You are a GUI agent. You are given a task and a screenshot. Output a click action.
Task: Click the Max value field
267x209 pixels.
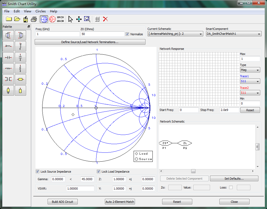point(250,59)
